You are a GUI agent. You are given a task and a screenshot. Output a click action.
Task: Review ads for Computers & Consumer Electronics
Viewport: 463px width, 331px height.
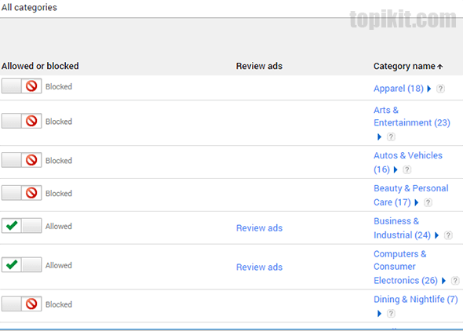pyautogui.click(x=259, y=267)
